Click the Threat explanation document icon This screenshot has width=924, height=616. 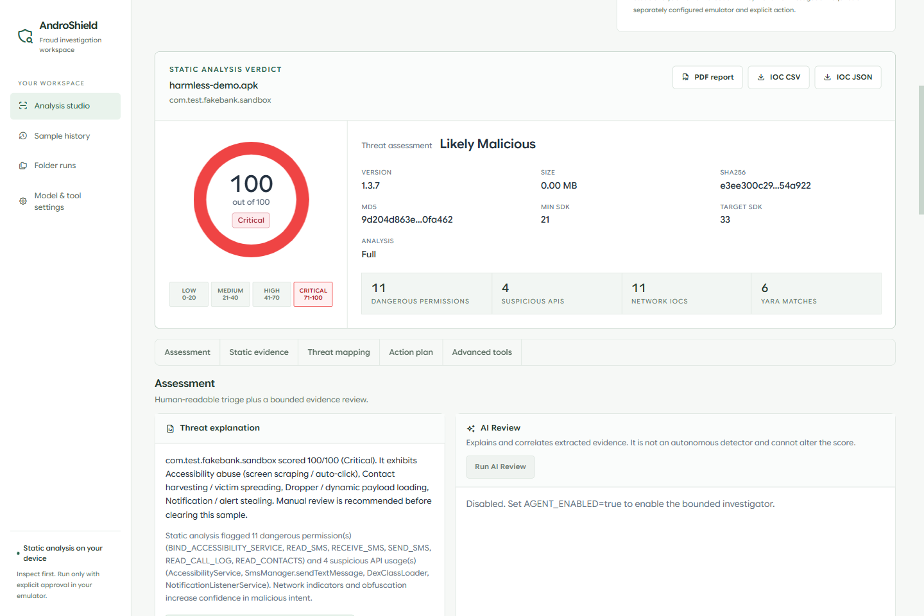[171, 429]
